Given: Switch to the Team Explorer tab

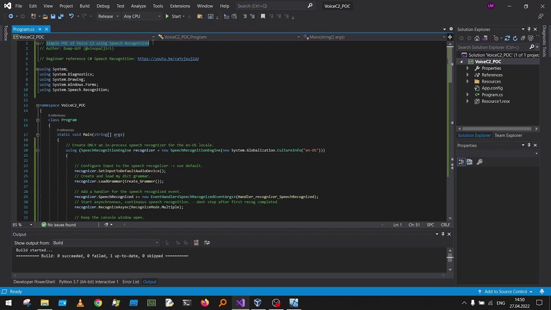Looking at the screenshot, I should pyautogui.click(x=508, y=136).
